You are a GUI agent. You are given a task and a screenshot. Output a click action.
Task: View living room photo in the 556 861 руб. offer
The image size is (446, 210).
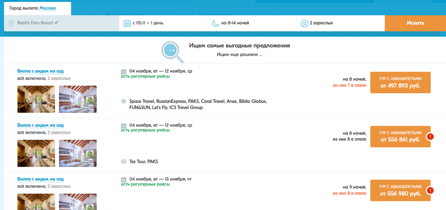[36, 153]
